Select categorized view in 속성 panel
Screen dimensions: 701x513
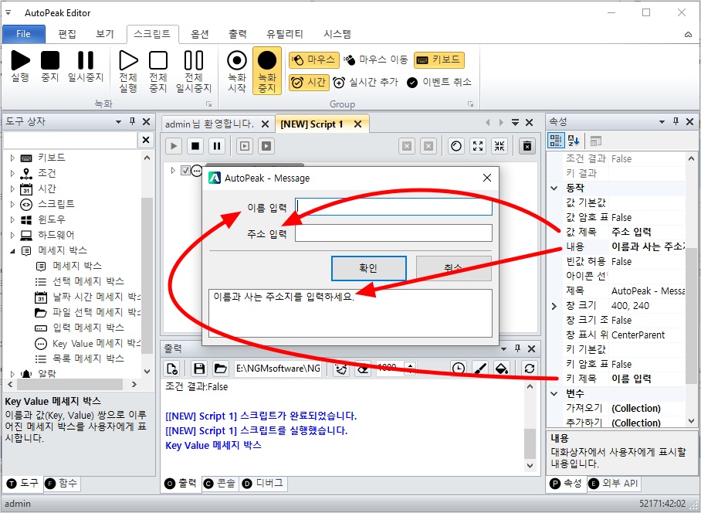(x=556, y=141)
